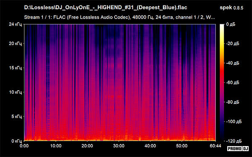This screenshot has height=157, width=252.
Task: Click the 30:00 time axis marker
Action: [x=119, y=146]
